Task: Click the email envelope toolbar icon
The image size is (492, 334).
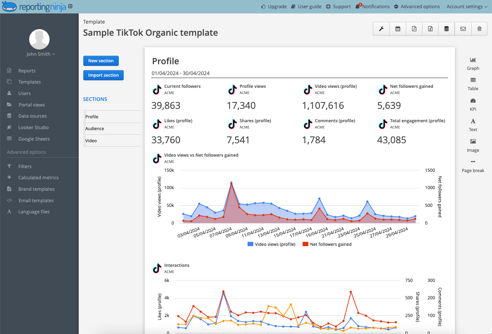Action: coord(463,29)
